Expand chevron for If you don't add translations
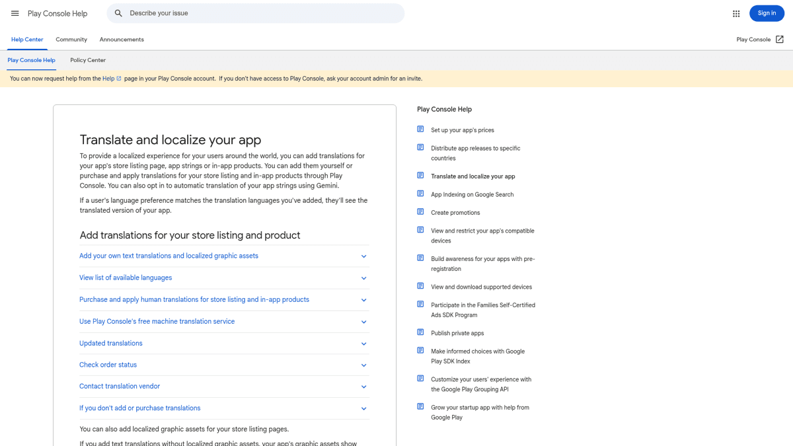Screen dimensions: 793x446 363,408
